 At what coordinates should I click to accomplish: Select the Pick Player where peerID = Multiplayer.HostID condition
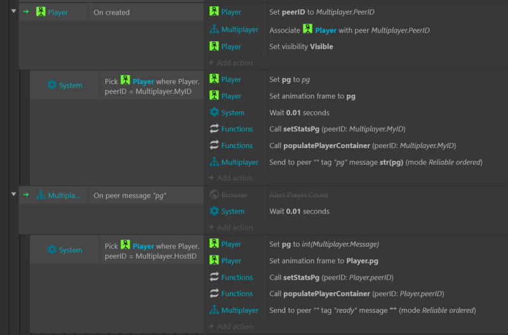click(152, 250)
